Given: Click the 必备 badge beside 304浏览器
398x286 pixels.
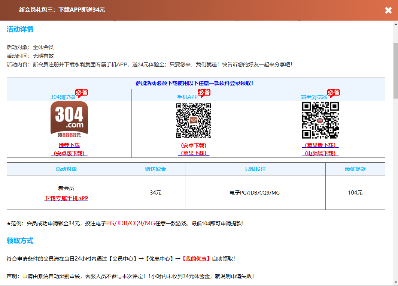Looking at the screenshot, I should coord(82,93).
